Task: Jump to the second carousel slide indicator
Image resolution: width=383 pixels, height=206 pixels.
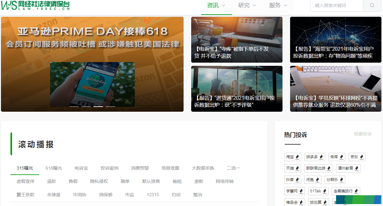Action: tap(86, 107)
